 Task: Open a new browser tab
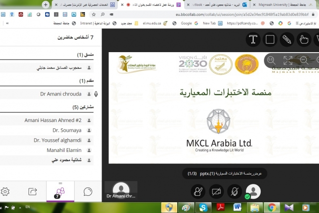(46, 5)
